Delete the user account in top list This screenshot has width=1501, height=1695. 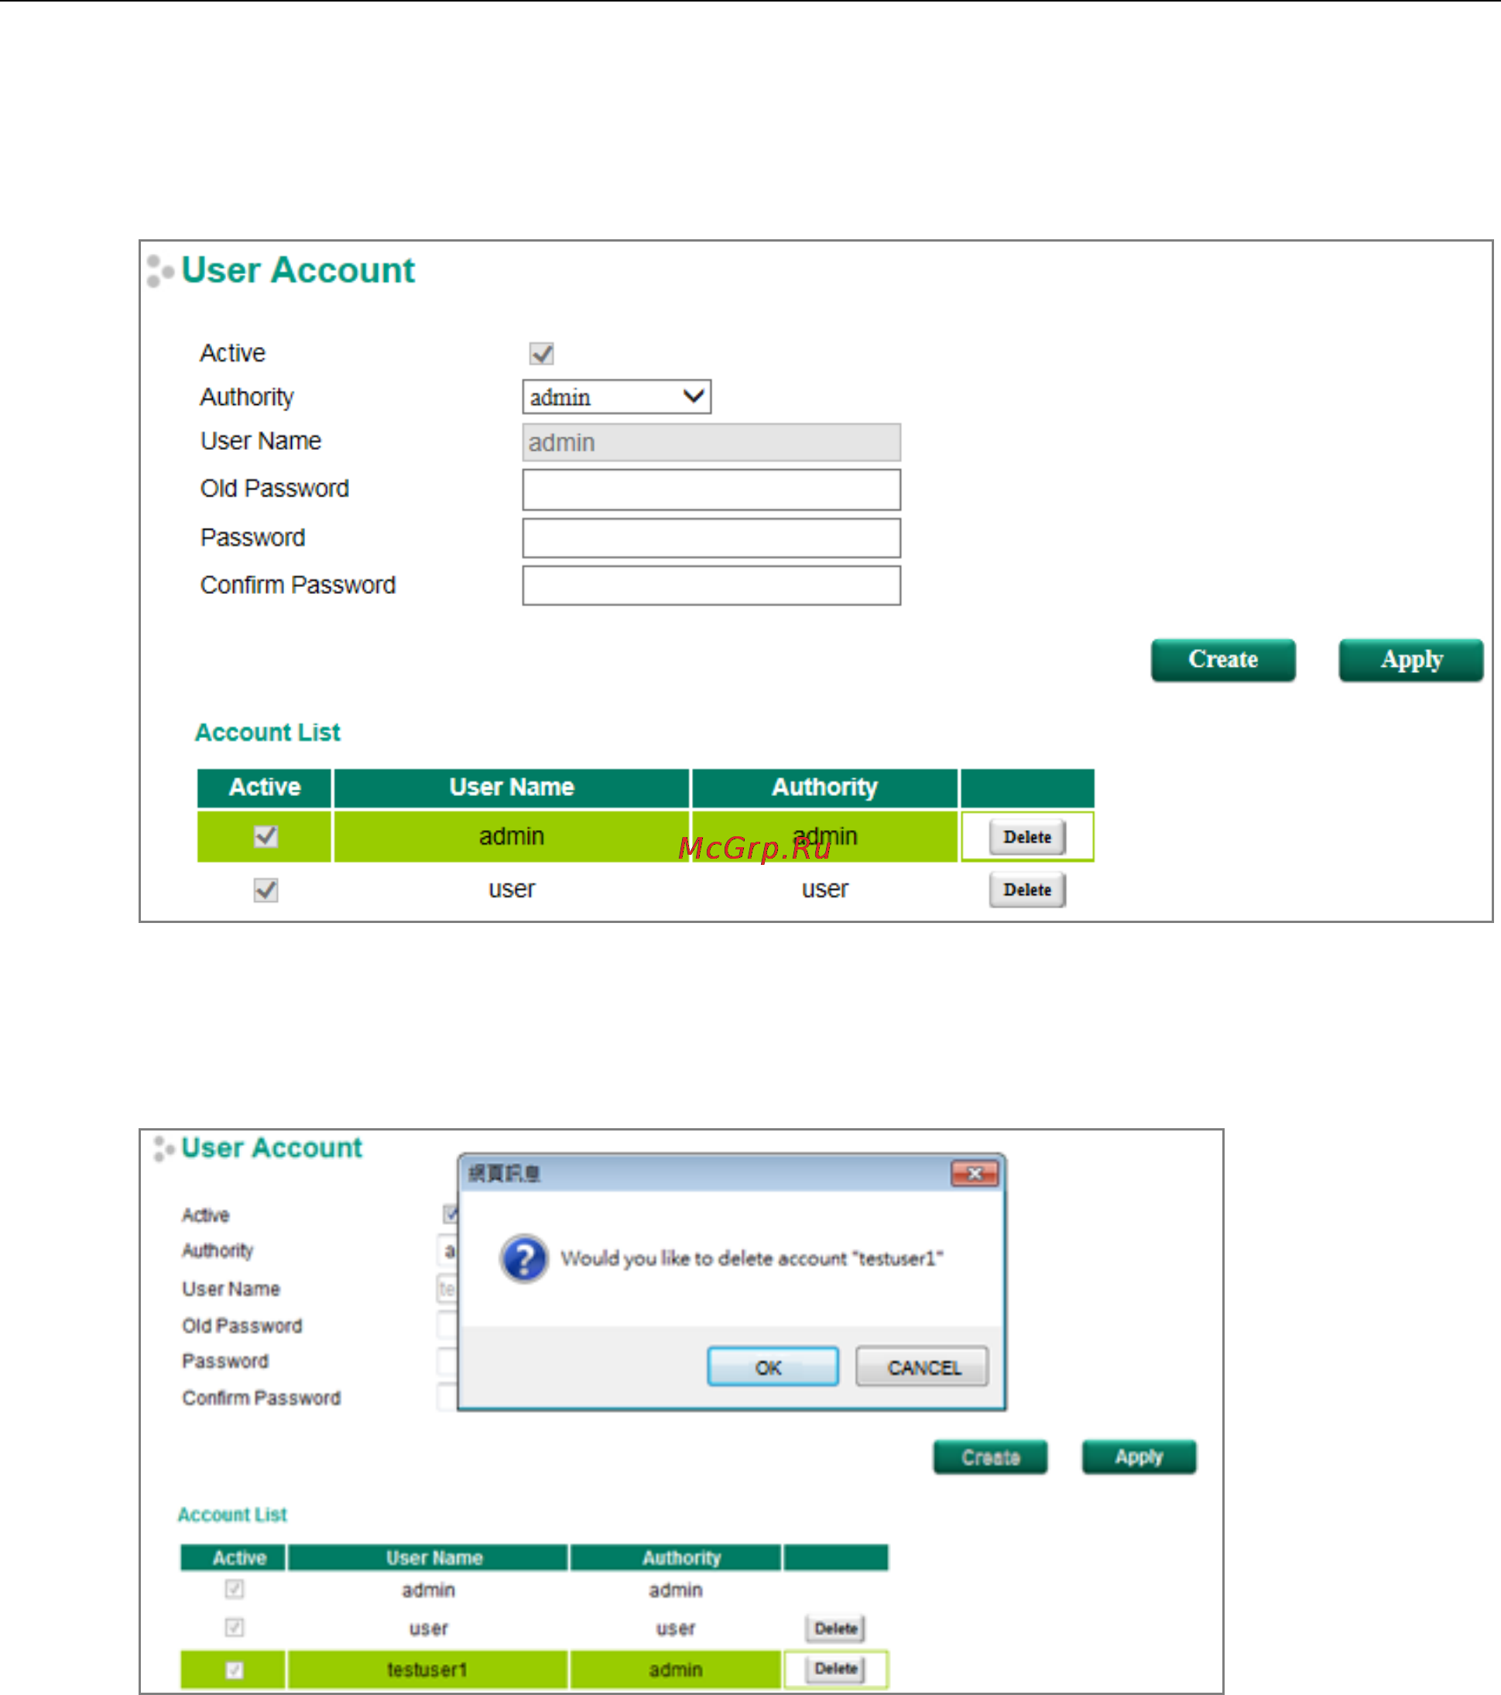point(1028,890)
